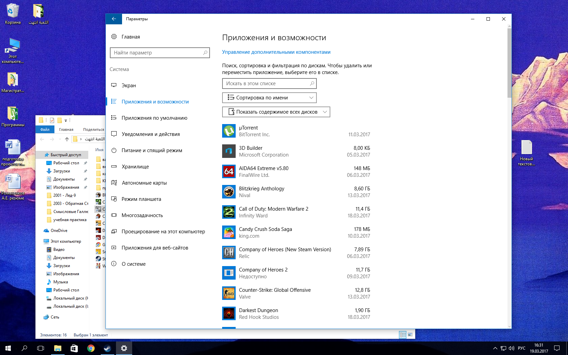568x355 pixels.
Task: Open Главная ribbon tab in File Explorer
Action: click(66, 129)
